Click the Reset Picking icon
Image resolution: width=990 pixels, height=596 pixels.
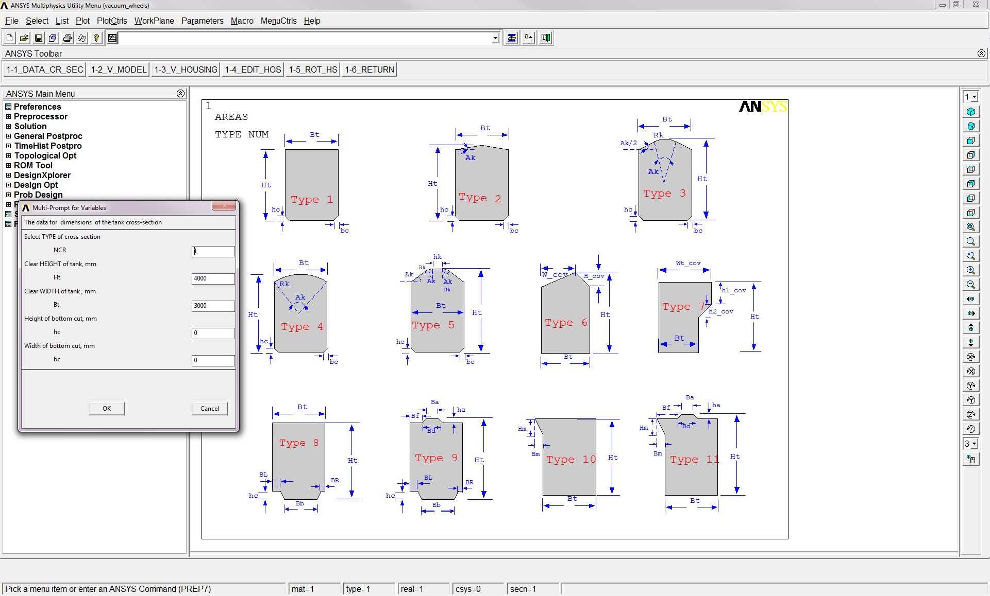click(529, 38)
